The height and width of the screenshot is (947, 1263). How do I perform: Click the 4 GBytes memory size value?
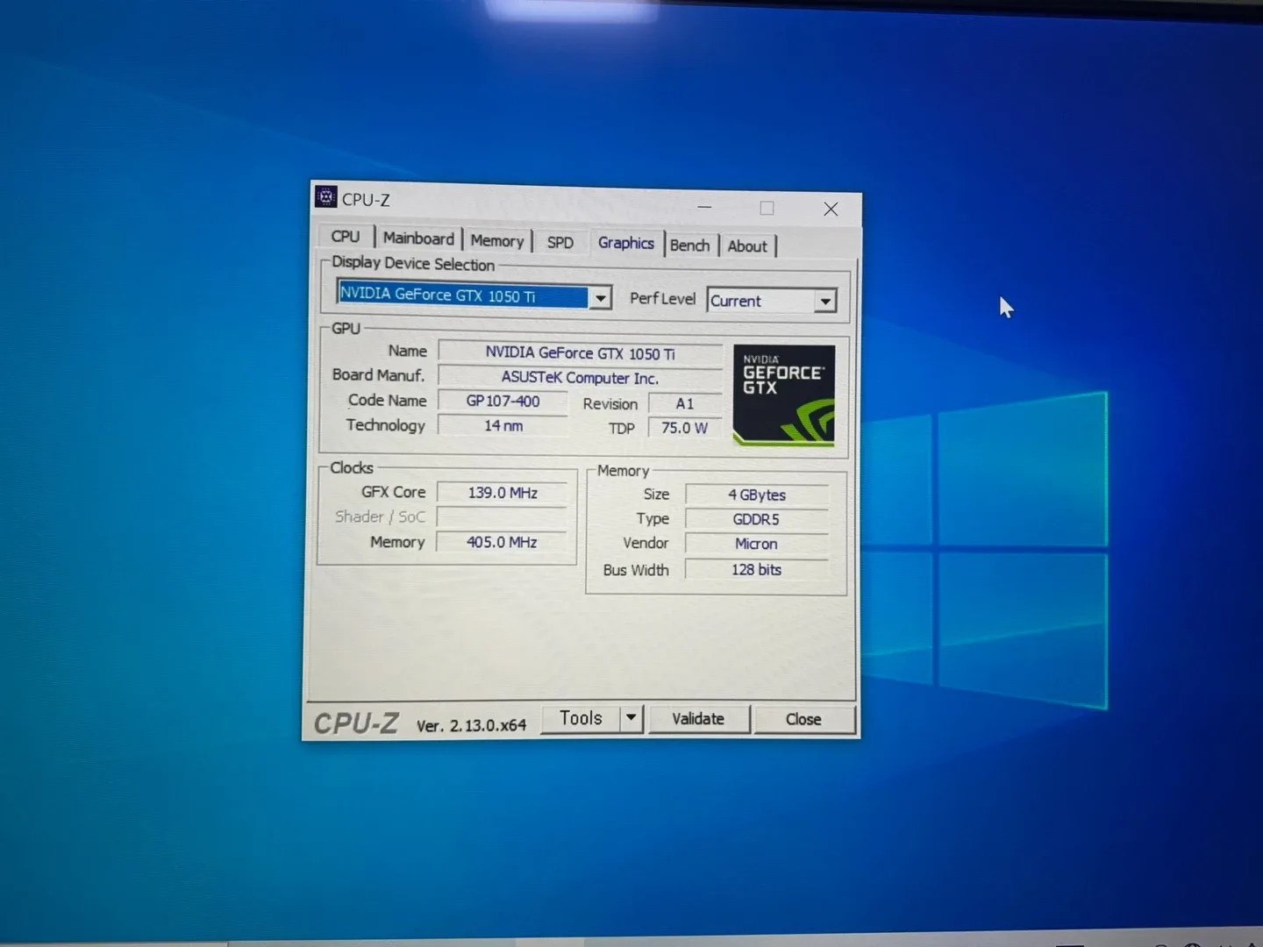(757, 495)
